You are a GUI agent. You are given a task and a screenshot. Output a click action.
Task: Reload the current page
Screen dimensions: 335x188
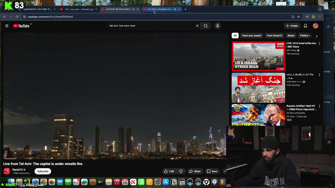click(17, 17)
